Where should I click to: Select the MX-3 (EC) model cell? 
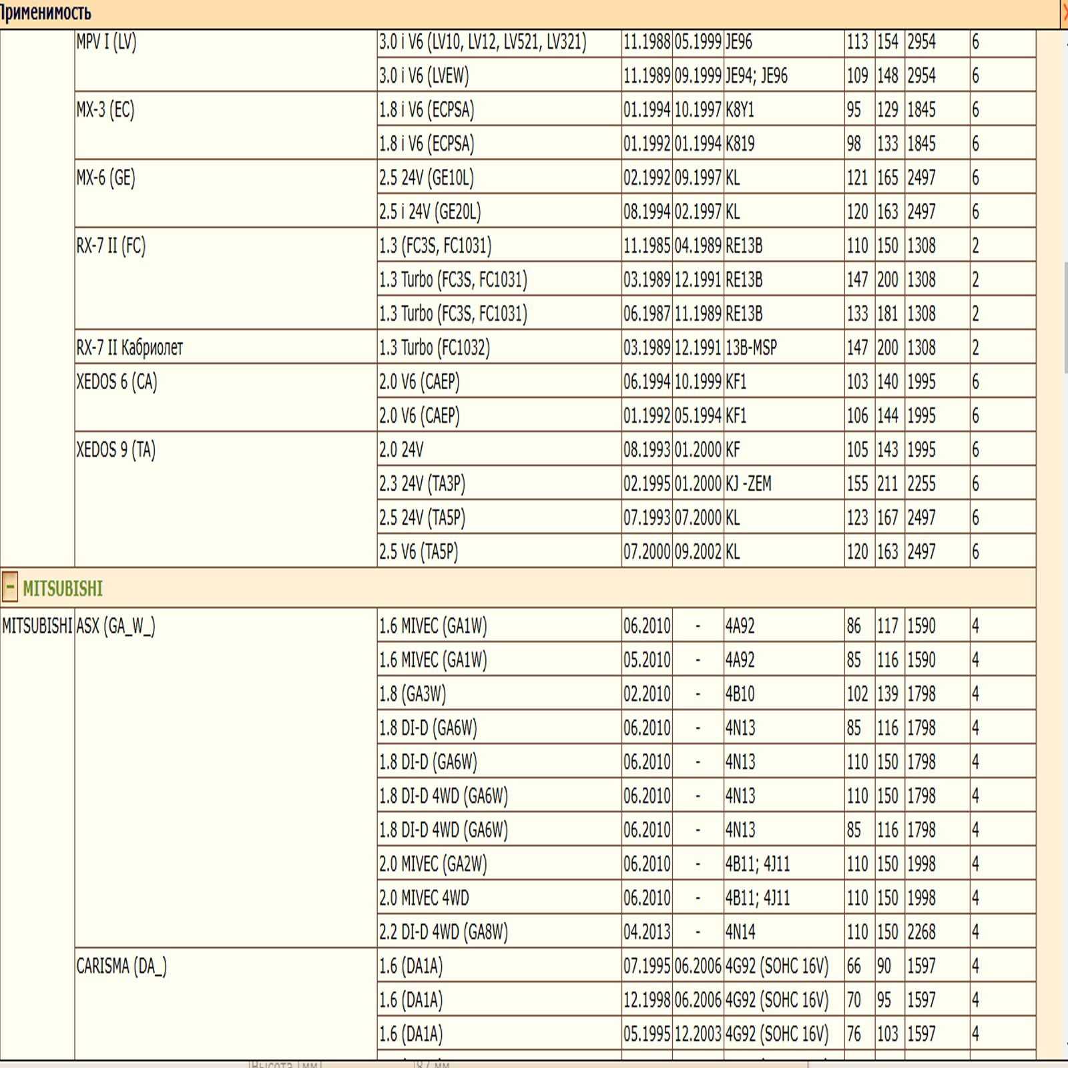click(x=105, y=110)
